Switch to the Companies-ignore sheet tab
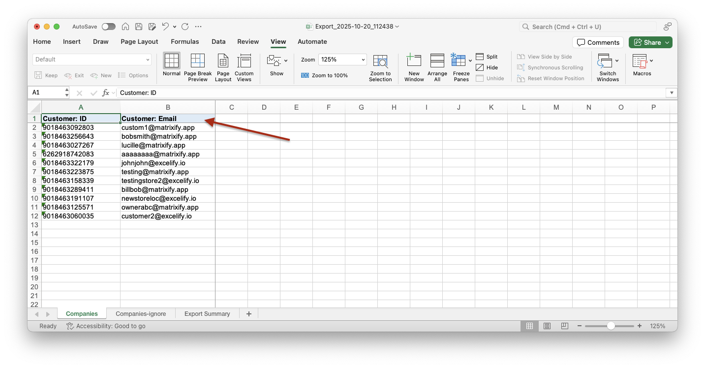705x368 pixels. click(x=141, y=314)
